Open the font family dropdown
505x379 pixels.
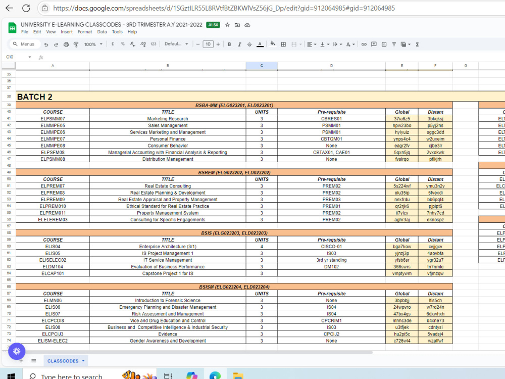176,44
